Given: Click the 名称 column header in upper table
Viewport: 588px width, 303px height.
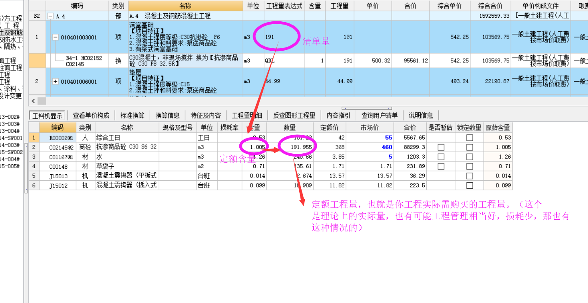Looking at the screenshot, I should (185, 6).
